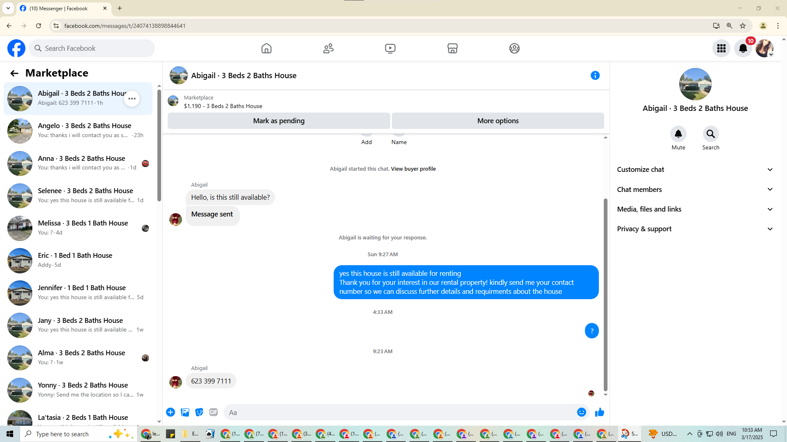Open the Video (Watch) icon
The width and height of the screenshot is (787, 442).
390,48
